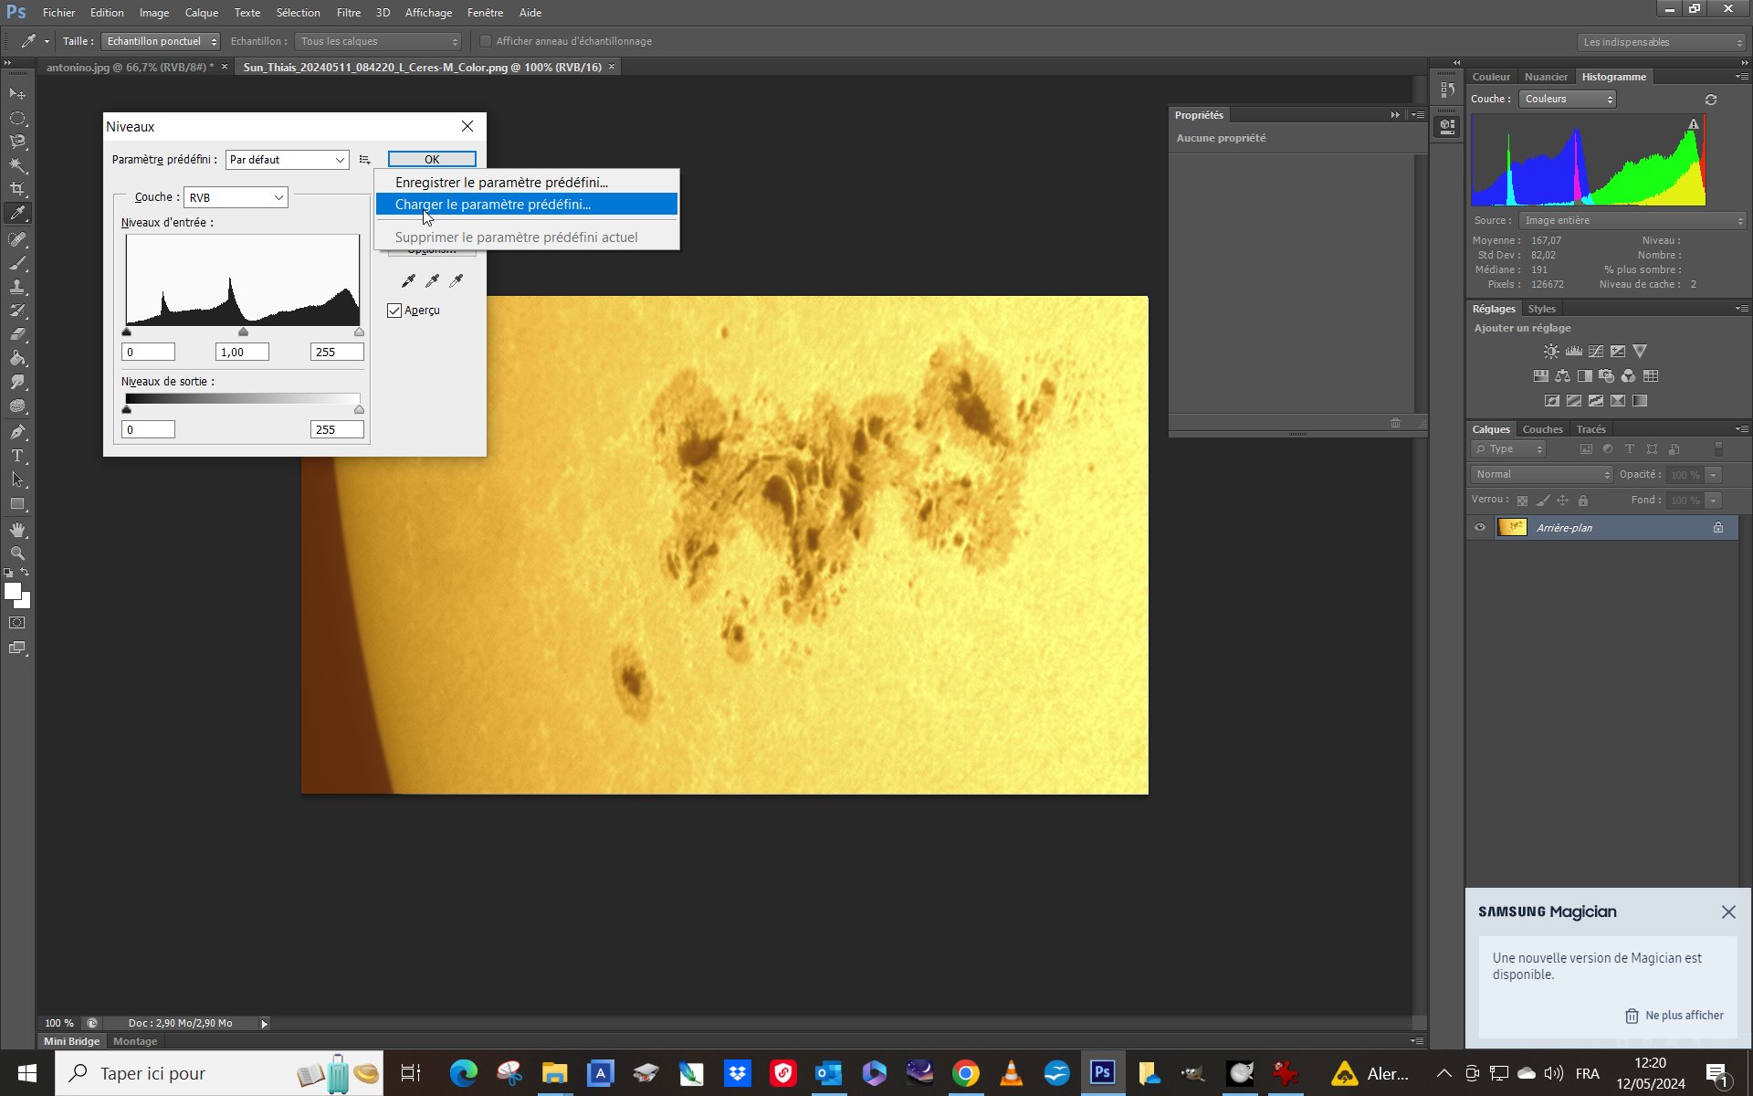Image resolution: width=1753 pixels, height=1096 pixels.
Task: Open the Paramètre prédéfini dropdown
Action: 287,160
